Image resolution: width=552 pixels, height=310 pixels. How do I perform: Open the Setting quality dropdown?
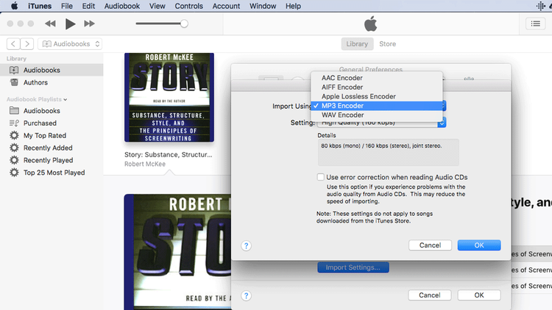381,123
